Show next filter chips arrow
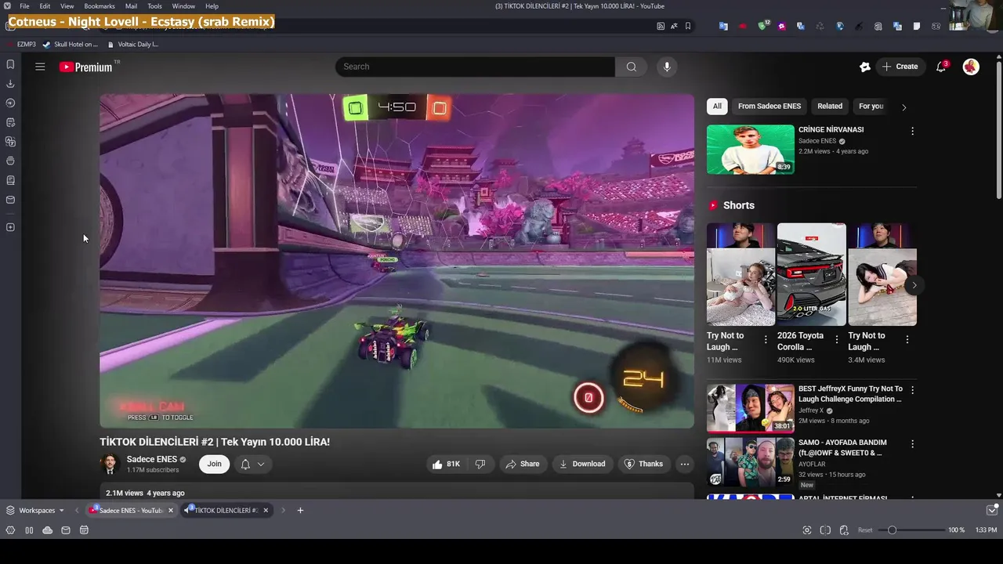The width and height of the screenshot is (1003, 564). click(x=903, y=107)
